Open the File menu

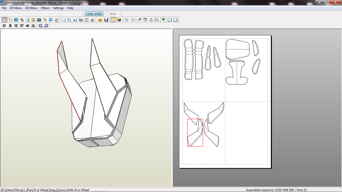4,8
